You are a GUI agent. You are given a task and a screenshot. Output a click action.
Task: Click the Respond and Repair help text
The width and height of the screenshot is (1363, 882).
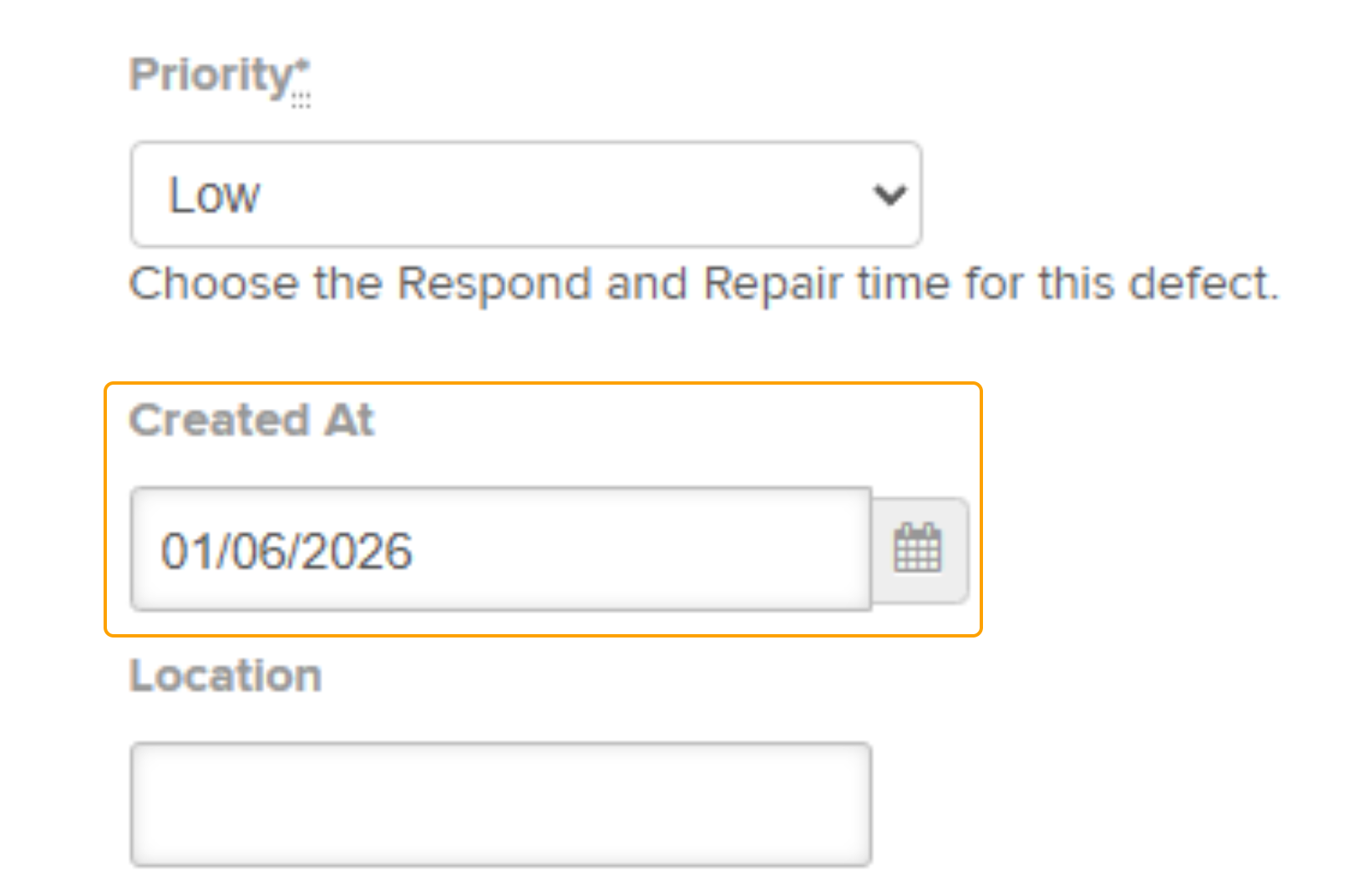[x=704, y=284]
